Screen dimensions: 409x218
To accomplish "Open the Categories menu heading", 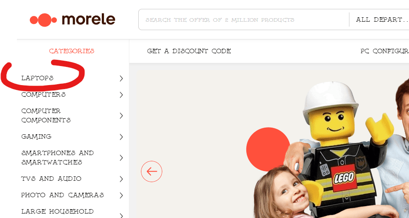I will click(72, 51).
